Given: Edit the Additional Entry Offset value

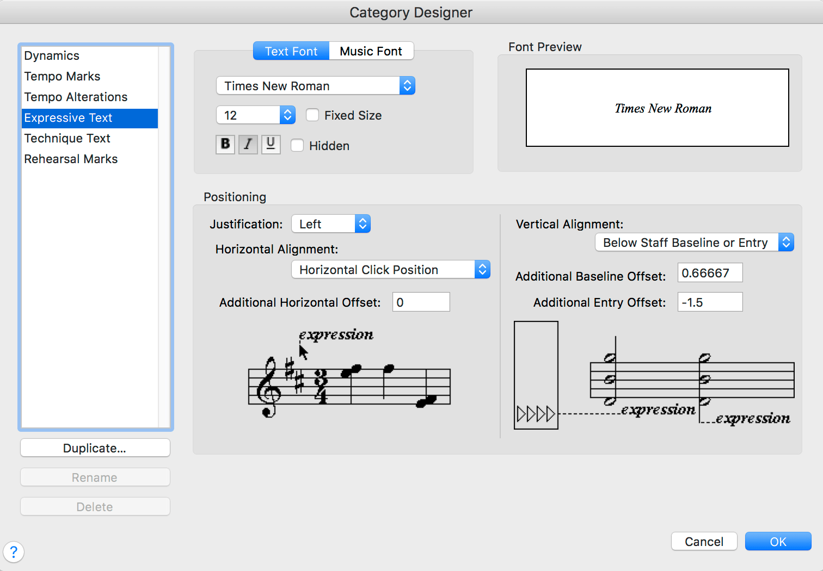Looking at the screenshot, I should coord(710,302).
